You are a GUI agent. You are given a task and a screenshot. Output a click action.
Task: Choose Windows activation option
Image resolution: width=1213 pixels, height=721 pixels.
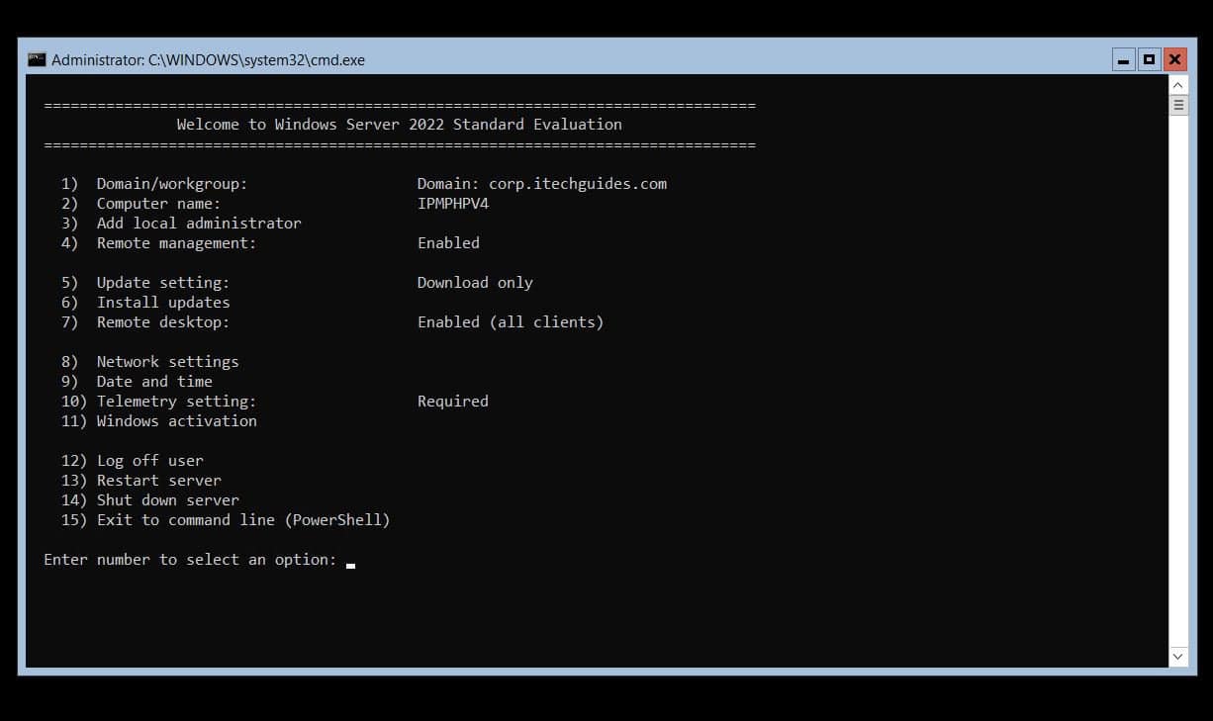click(x=176, y=420)
